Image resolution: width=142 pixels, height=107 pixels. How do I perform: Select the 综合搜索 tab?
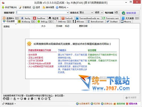tap(9, 21)
